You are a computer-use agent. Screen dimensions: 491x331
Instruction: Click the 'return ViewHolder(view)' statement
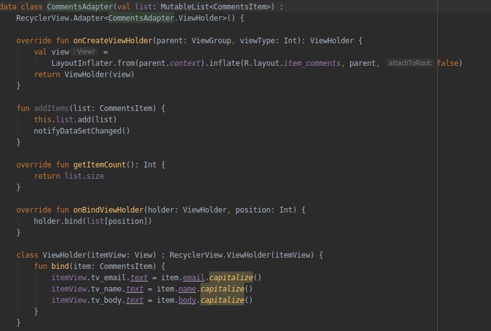pos(84,74)
